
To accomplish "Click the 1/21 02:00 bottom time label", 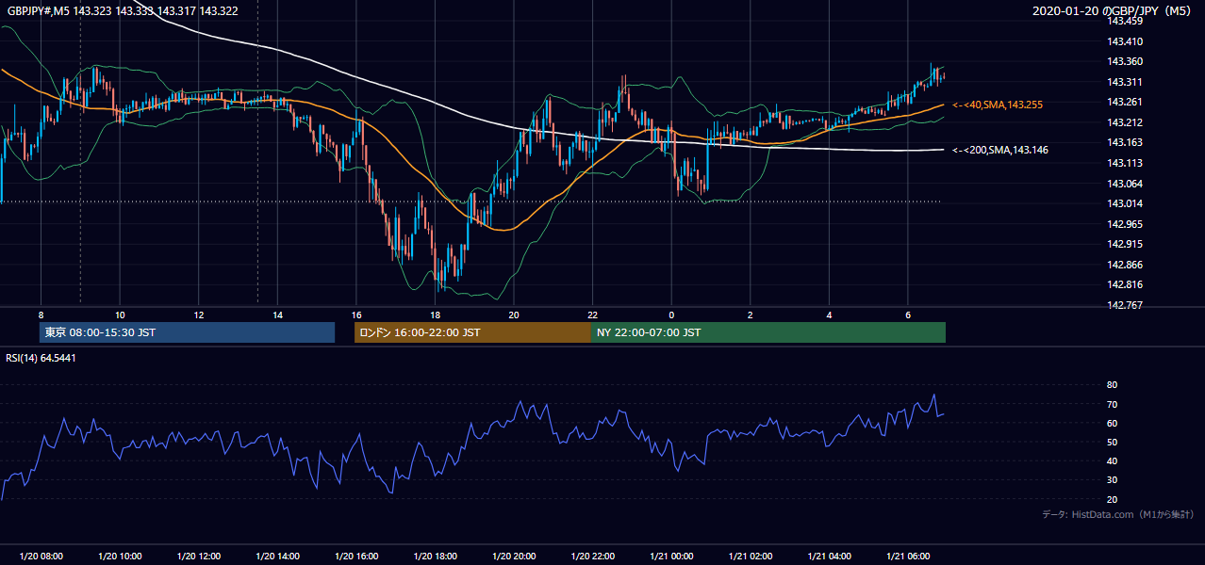I will pyautogui.click(x=751, y=557).
